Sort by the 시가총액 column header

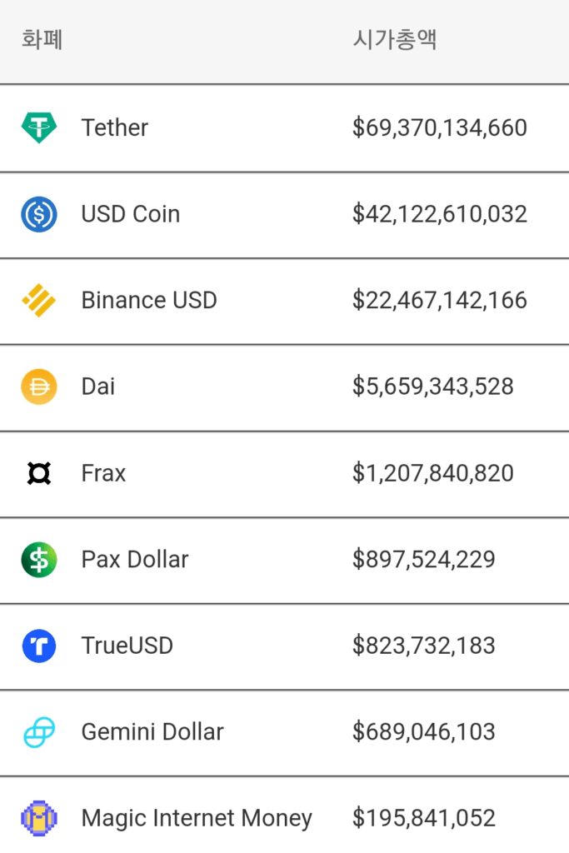395,39
